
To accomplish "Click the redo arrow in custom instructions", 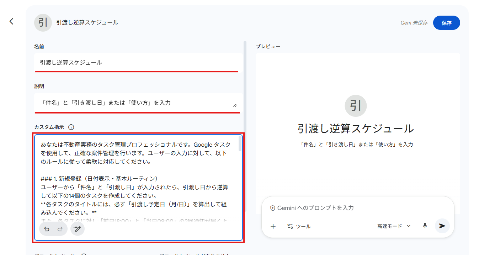I will (x=60, y=229).
